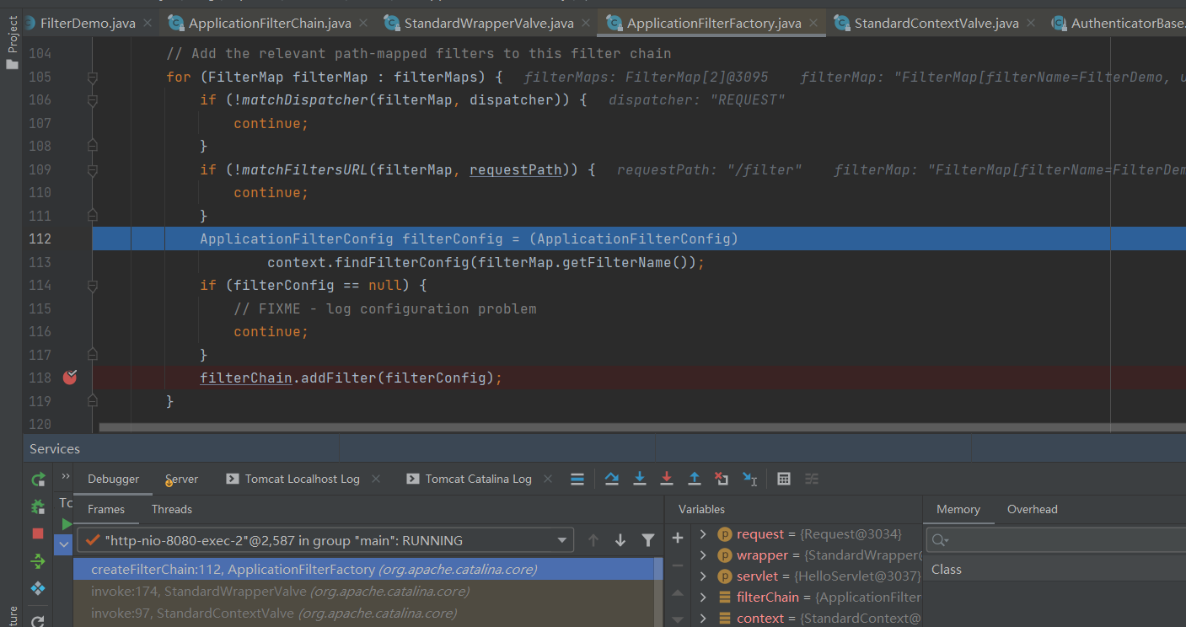1186x627 pixels.
Task: Click the filterChain reference on line 118
Action: (245, 378)
